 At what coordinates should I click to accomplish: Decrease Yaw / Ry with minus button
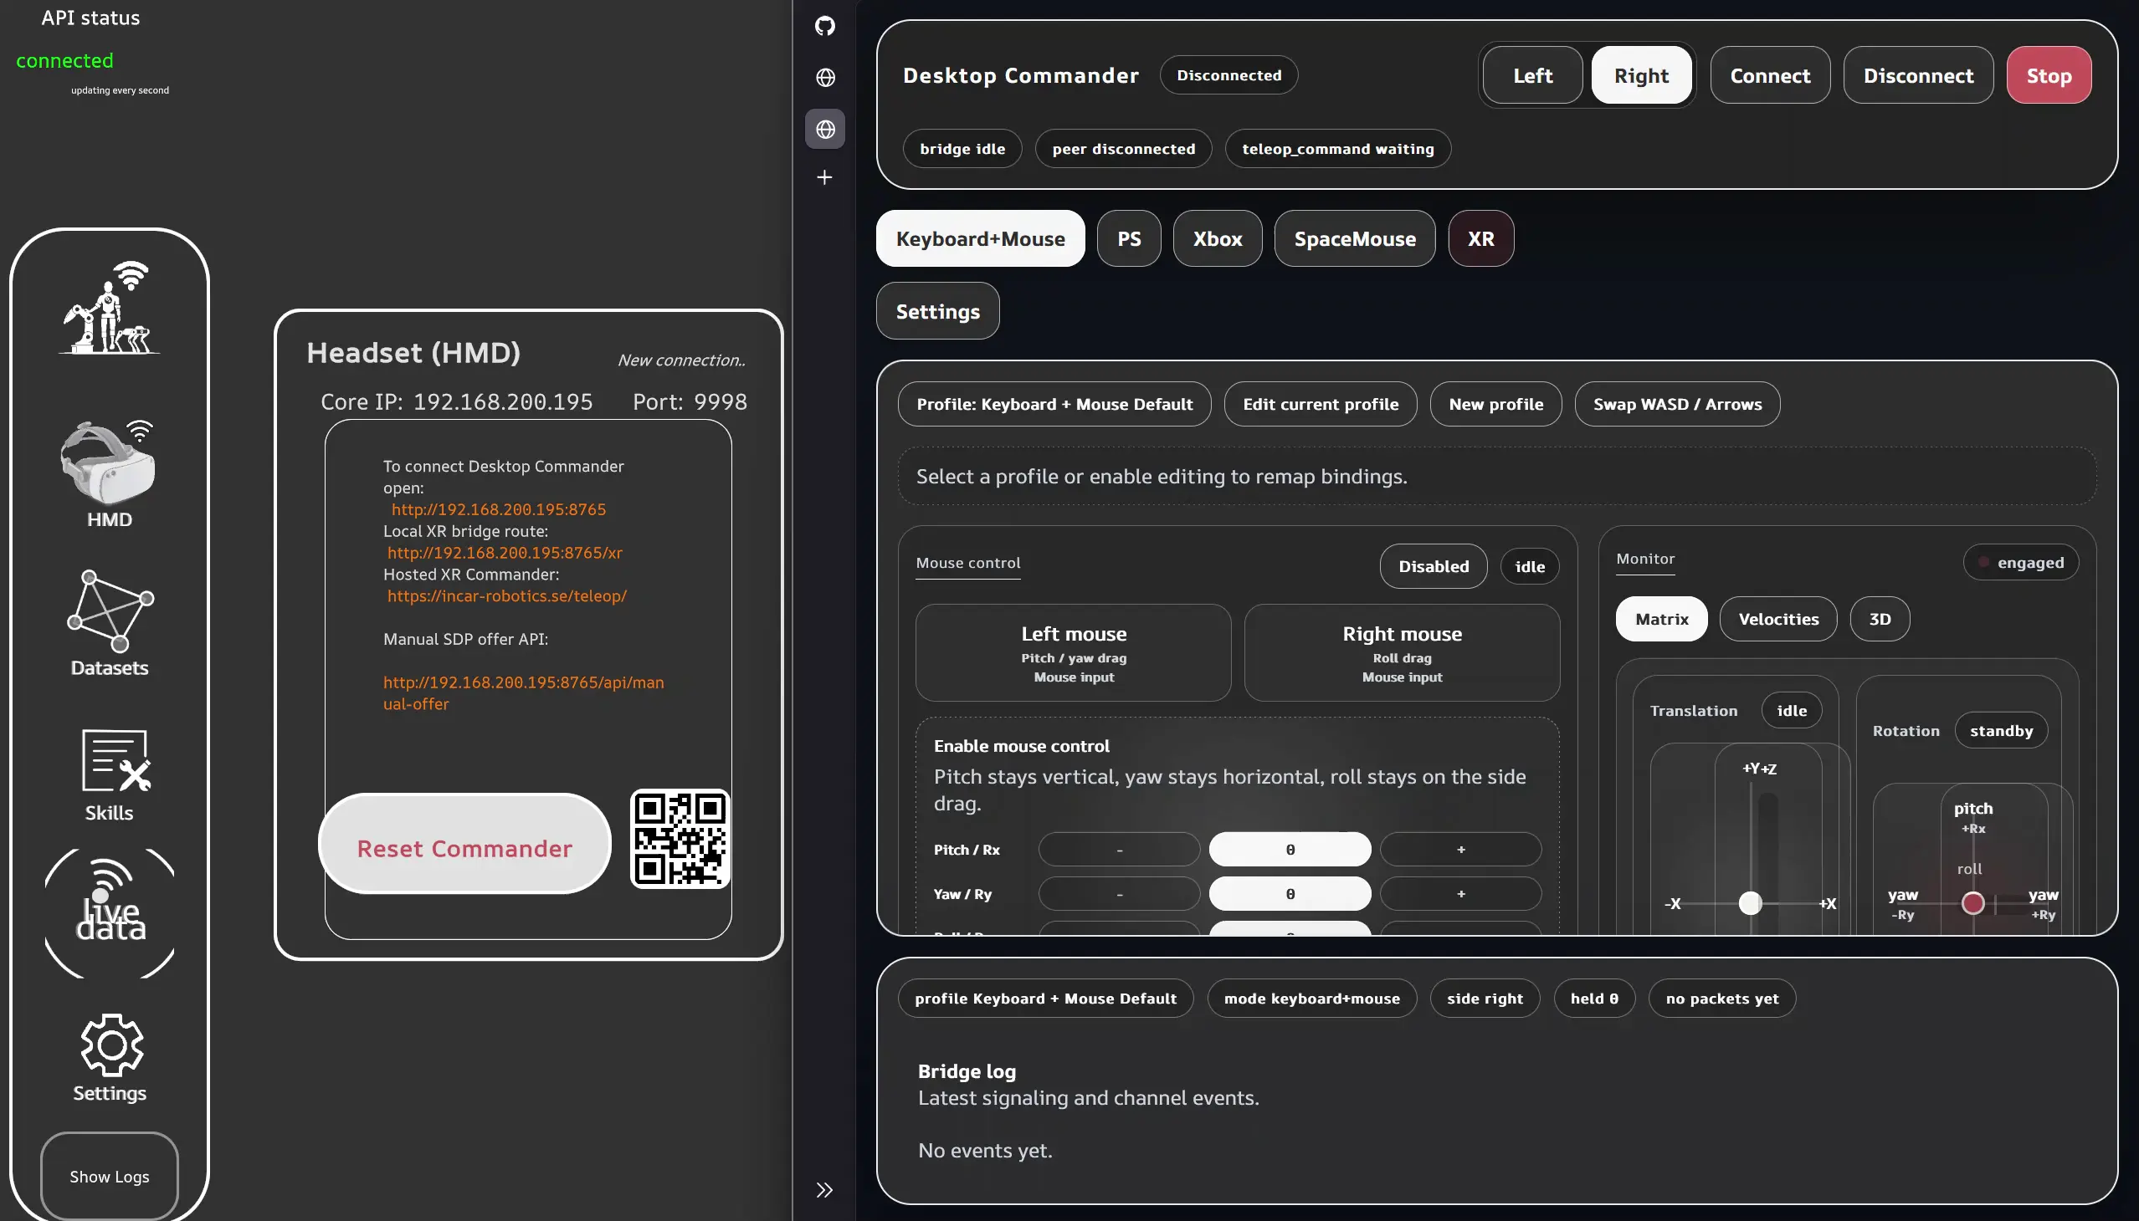click(x=1119, y=894)
